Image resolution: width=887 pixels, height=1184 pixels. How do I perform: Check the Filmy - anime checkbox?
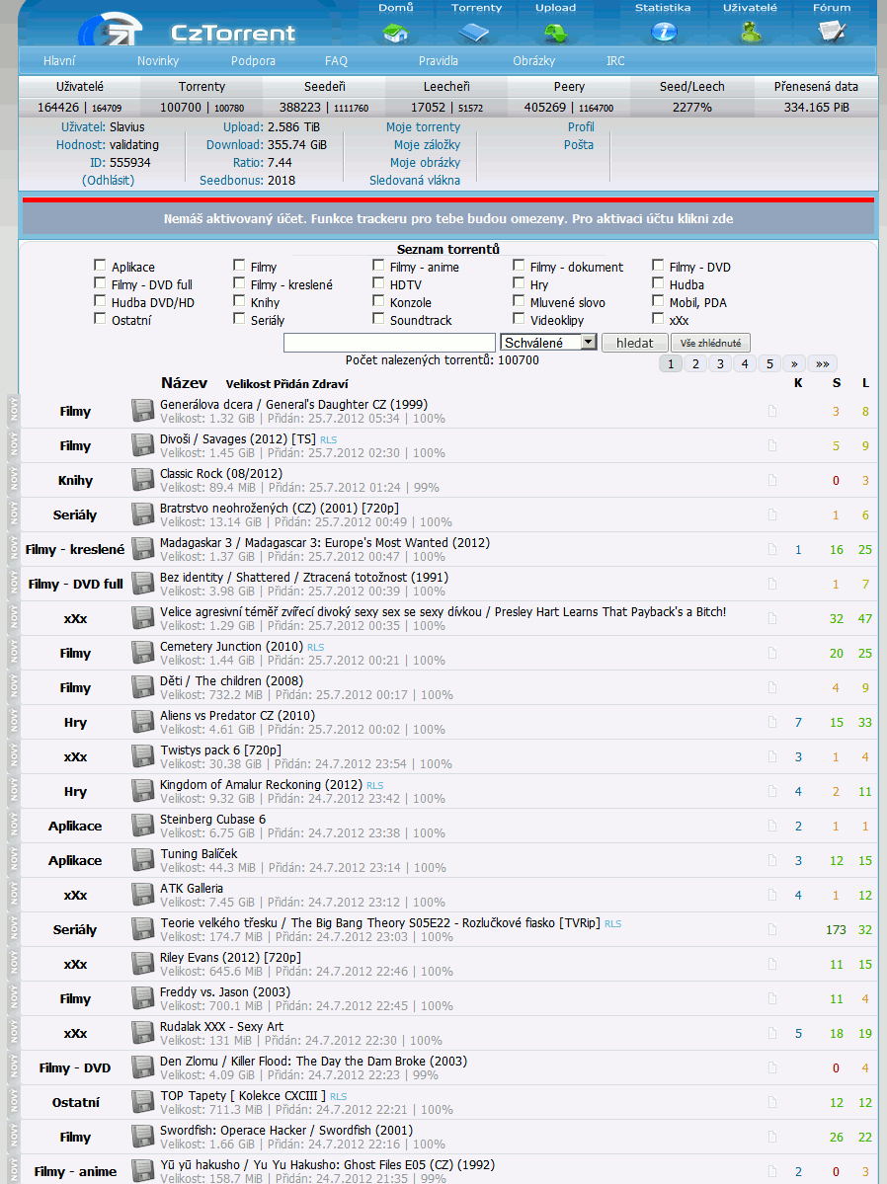click(x=378, y=265)
